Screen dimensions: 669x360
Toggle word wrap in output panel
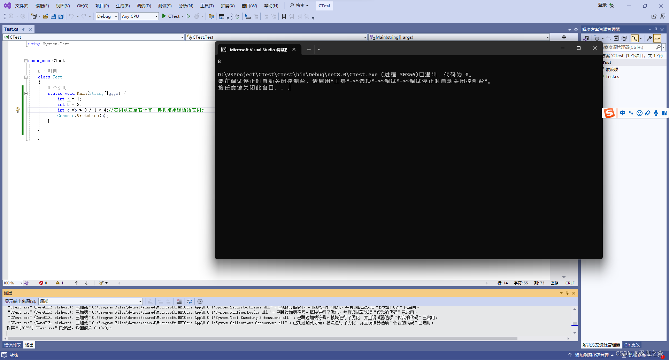[x=190, y=301]
